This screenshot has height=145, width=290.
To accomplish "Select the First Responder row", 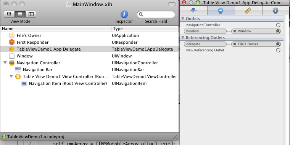I will [89, 42].
